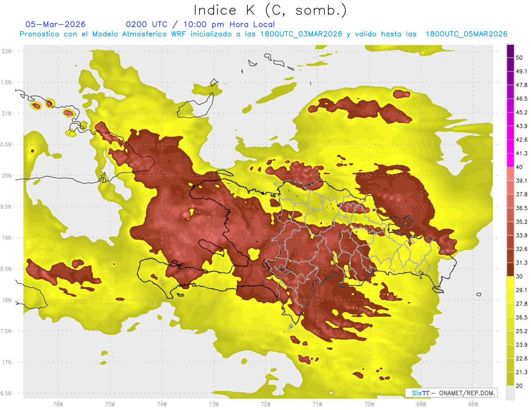Click the colorbar value "25.2"
The image size is (531, 410).
pos(522,331)
